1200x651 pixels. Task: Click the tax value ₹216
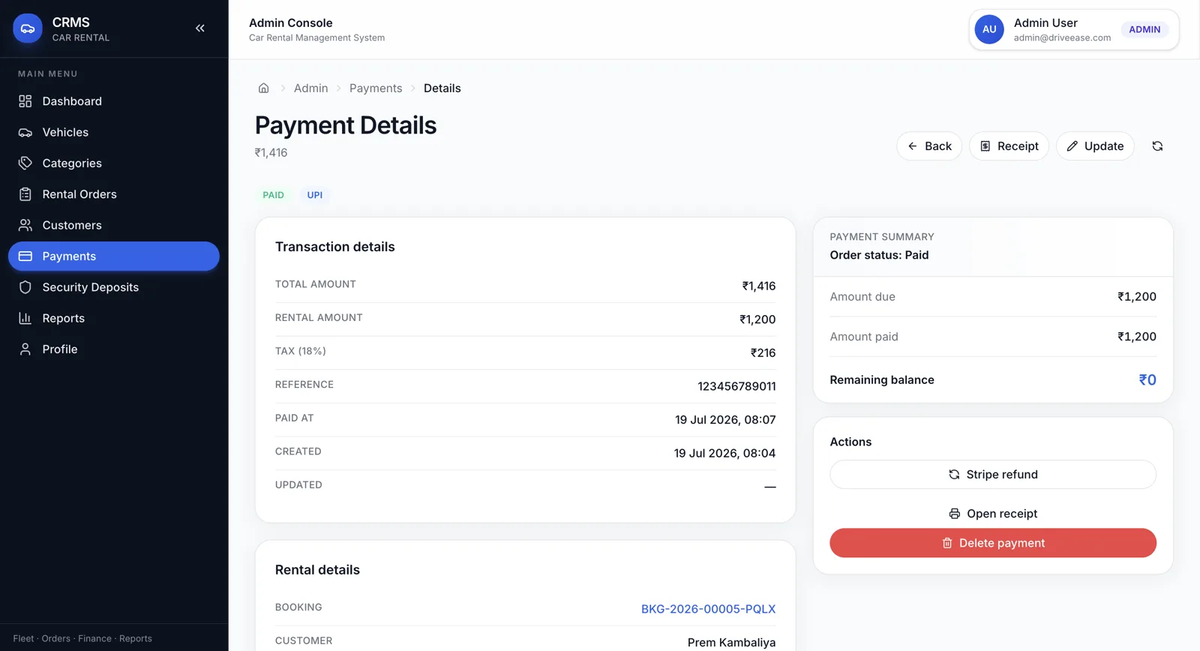click(x=763, y=352)
